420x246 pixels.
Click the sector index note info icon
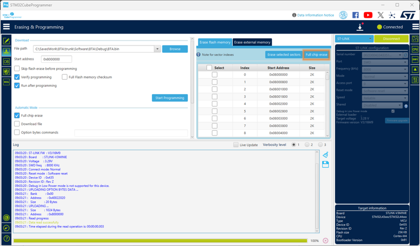pyautogui.click(x=198, y=55)
